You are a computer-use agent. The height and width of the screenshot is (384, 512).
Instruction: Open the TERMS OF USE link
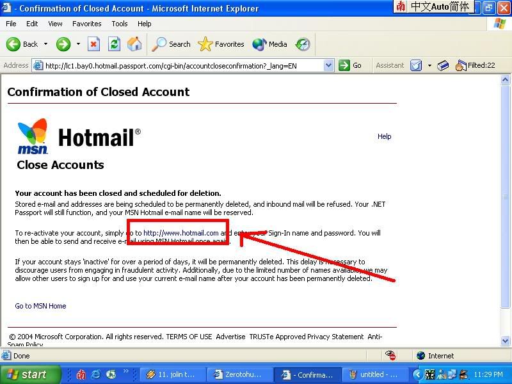tap(189, 337)
